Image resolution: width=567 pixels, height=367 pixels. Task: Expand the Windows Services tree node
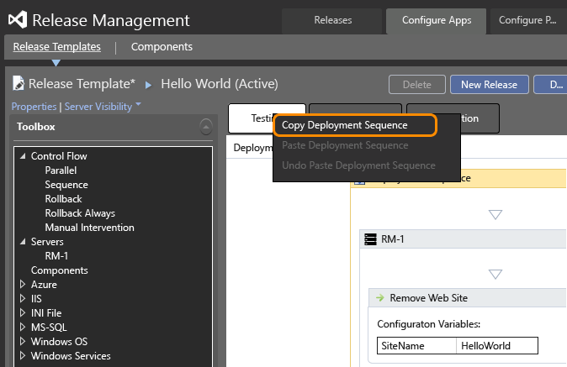pos(23,355)
